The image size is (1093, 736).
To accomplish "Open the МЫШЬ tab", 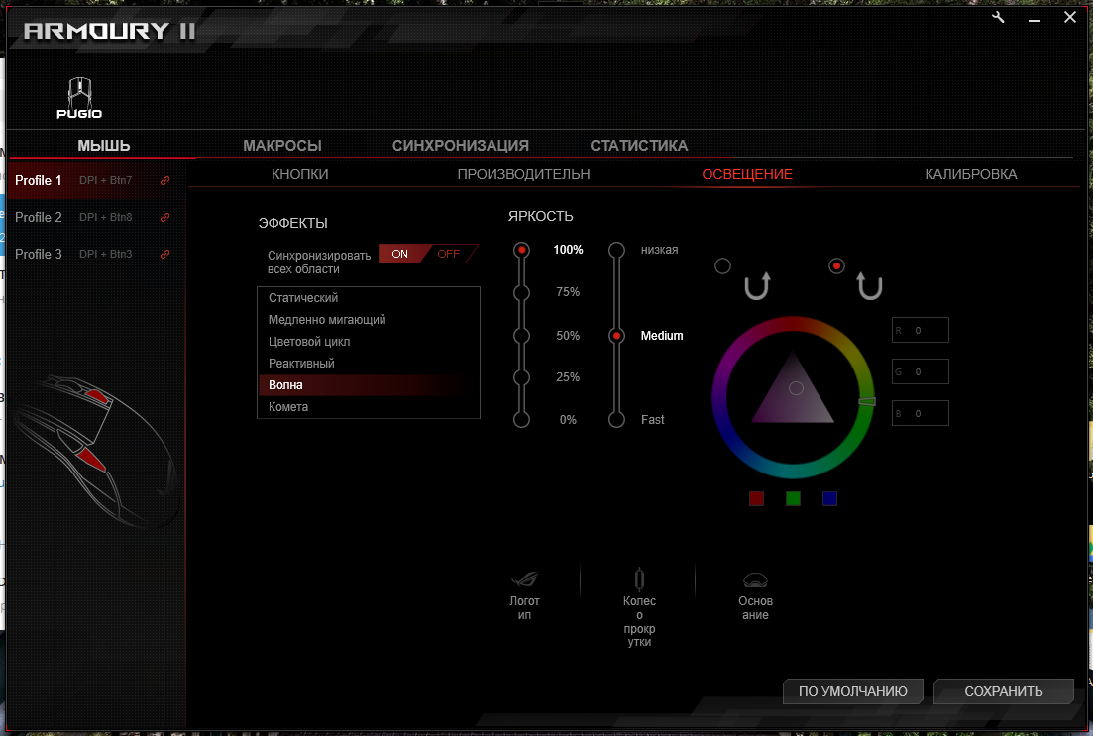I will pos(103,146).
